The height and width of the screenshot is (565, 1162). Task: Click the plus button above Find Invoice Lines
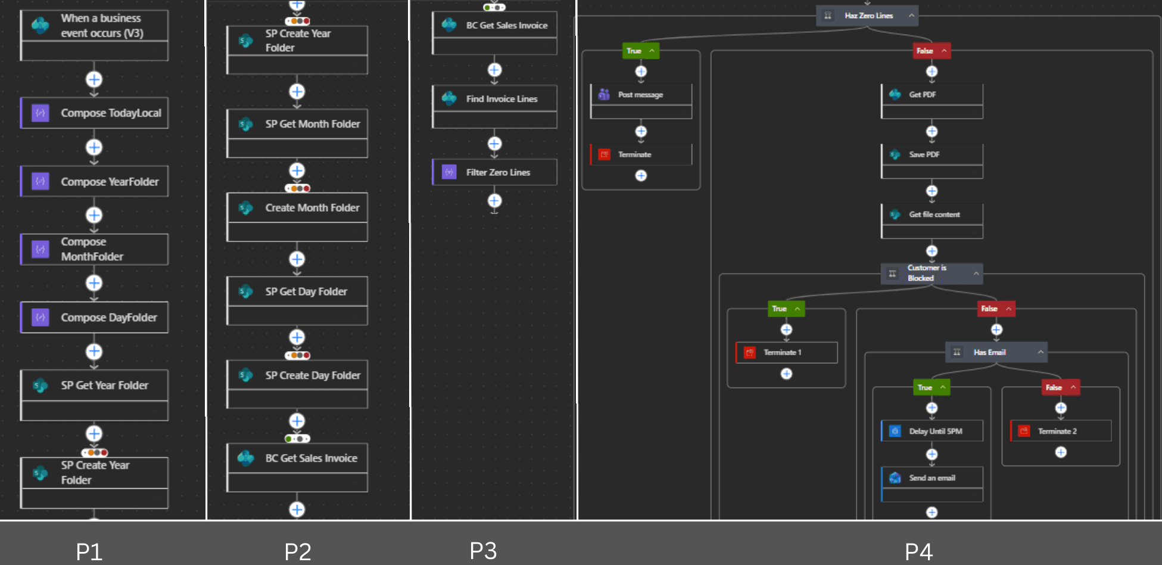(494, 70)
